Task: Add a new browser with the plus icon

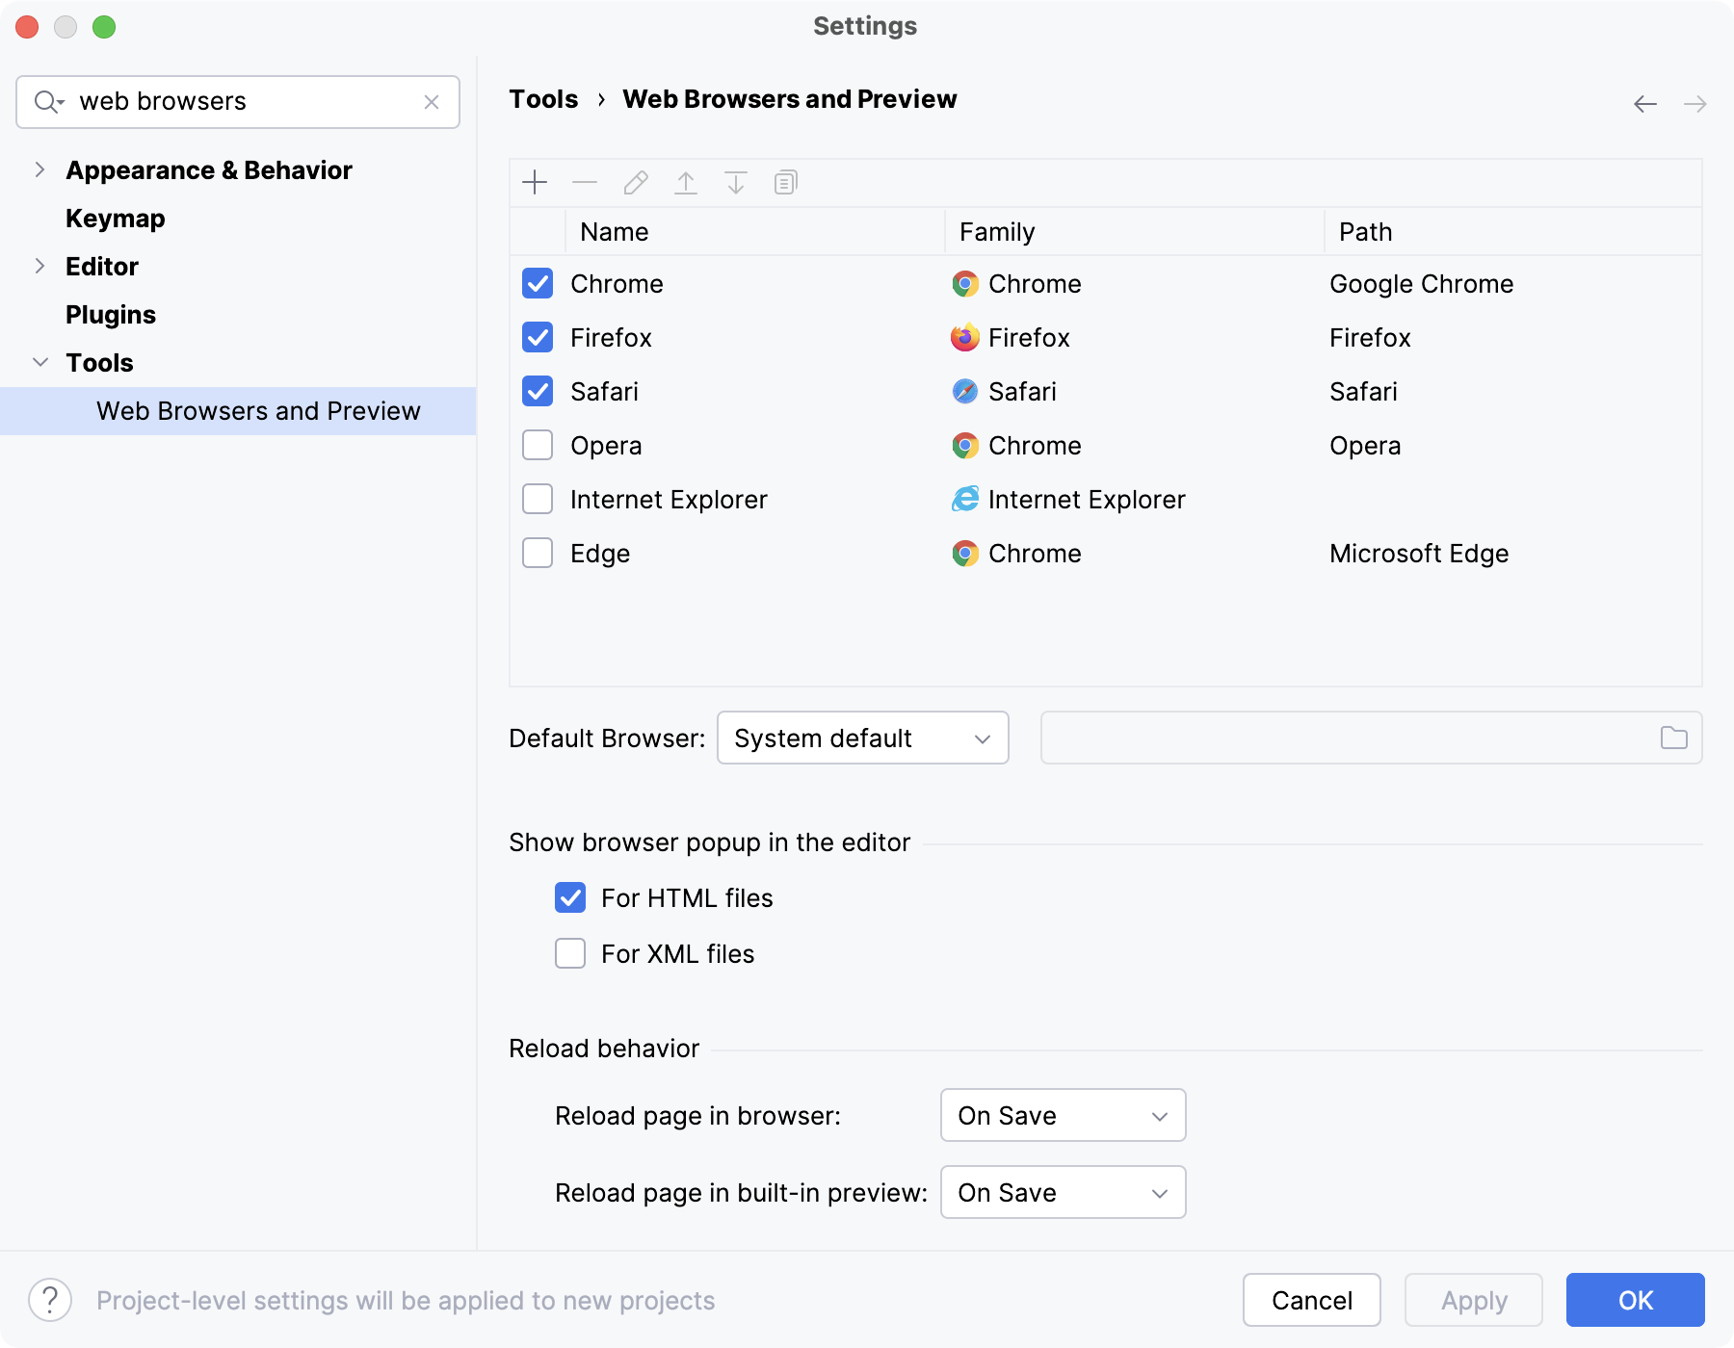Action: [536, 182]
